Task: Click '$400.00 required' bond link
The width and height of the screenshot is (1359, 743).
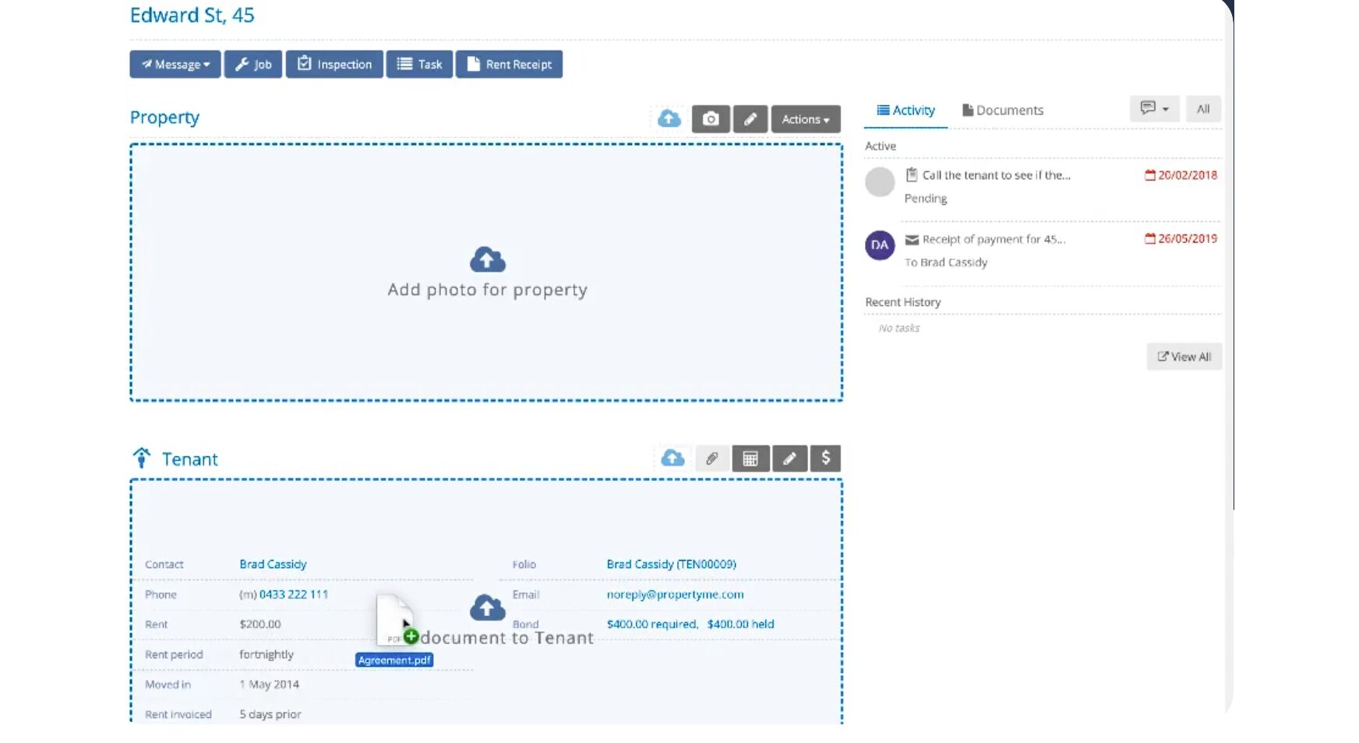Action: click(652, 624)
